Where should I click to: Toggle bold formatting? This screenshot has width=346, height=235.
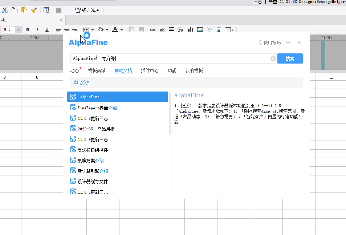click(x=28, y=30)
